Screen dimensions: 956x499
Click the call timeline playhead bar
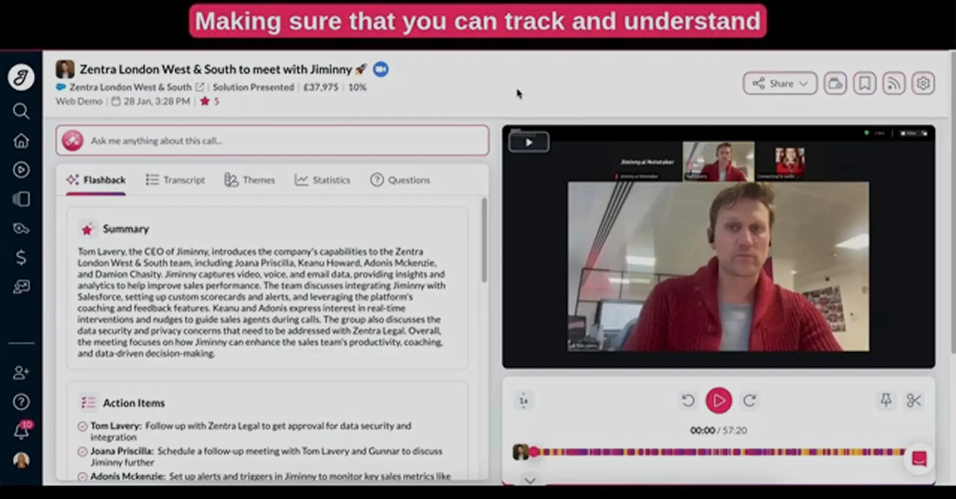pos(719,452)
